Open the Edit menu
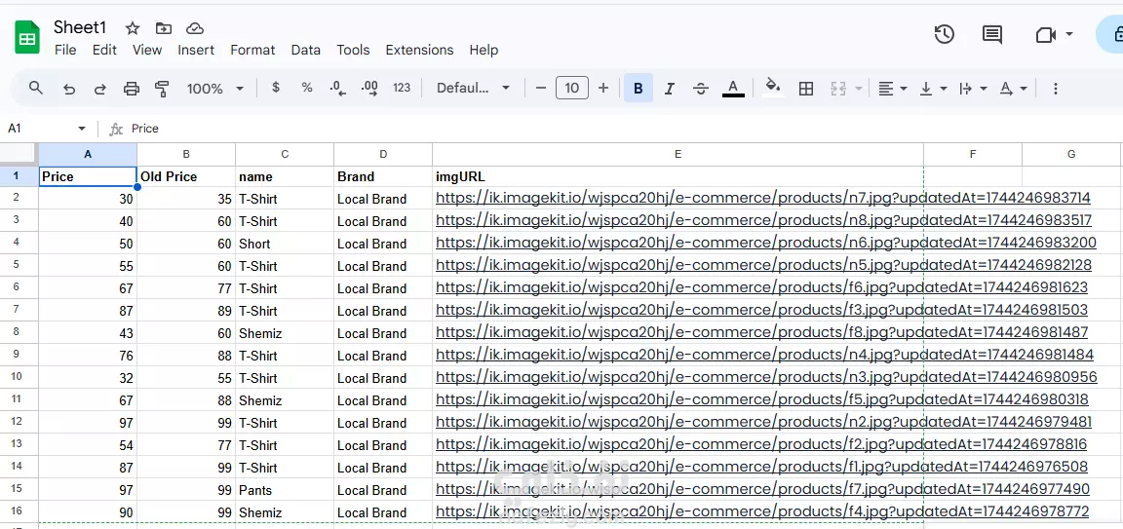 104,50
